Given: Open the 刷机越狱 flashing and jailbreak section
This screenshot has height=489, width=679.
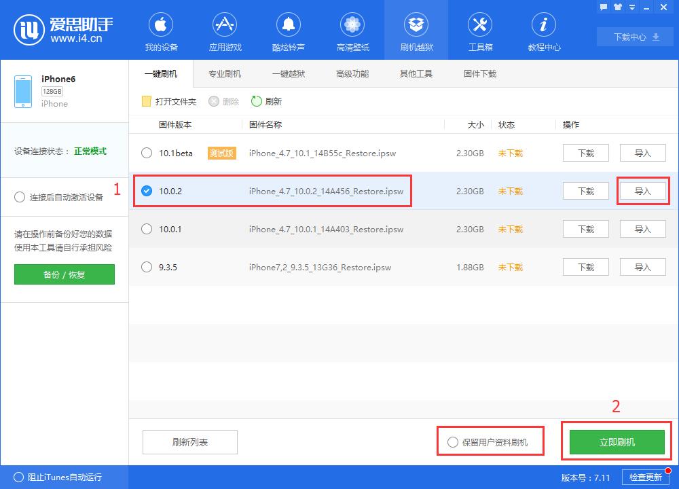Looking at the screenshot, I should coord(416,30).
